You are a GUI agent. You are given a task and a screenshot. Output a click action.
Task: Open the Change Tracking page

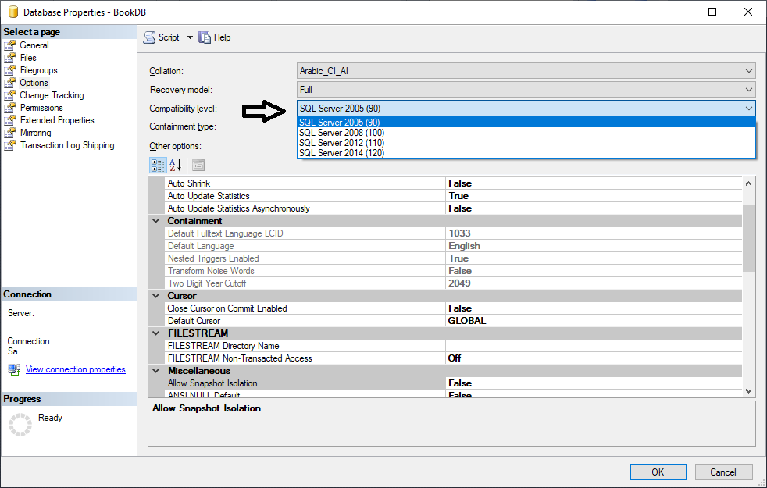tap(52, 95)
